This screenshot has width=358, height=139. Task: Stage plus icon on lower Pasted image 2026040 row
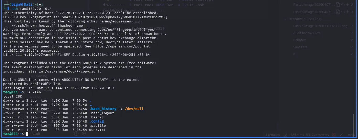pyautogui.click(x=347, y=12)
